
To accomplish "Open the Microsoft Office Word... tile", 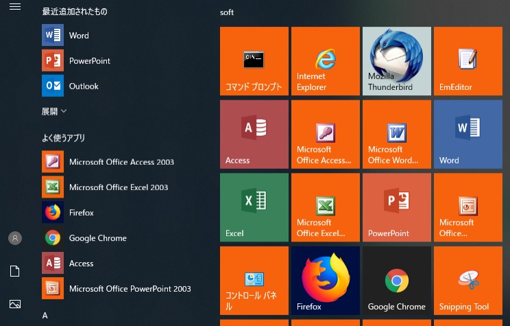I will click(397, 135).
